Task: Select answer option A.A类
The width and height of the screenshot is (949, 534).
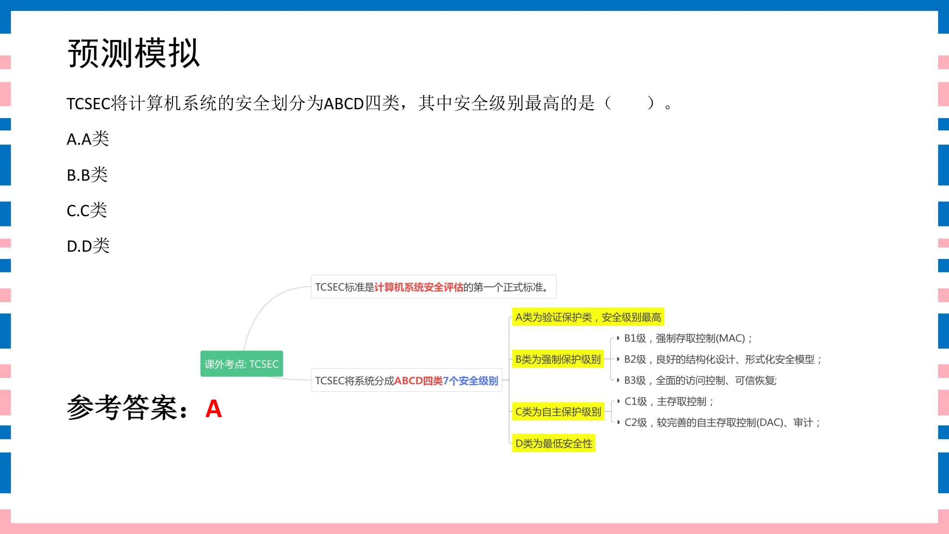Action: [x=88, y=139]
